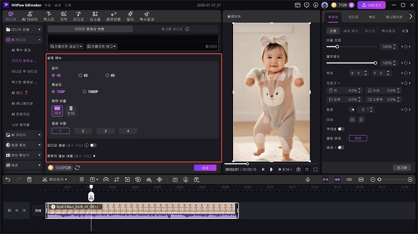This screenshot has width=418, height=234.
Task: Open the prompt generator dropdown
Action: point(66,46)
